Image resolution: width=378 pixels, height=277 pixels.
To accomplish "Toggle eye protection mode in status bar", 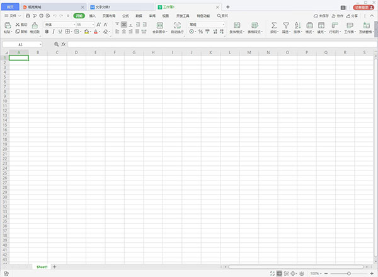I will point(302,273).
